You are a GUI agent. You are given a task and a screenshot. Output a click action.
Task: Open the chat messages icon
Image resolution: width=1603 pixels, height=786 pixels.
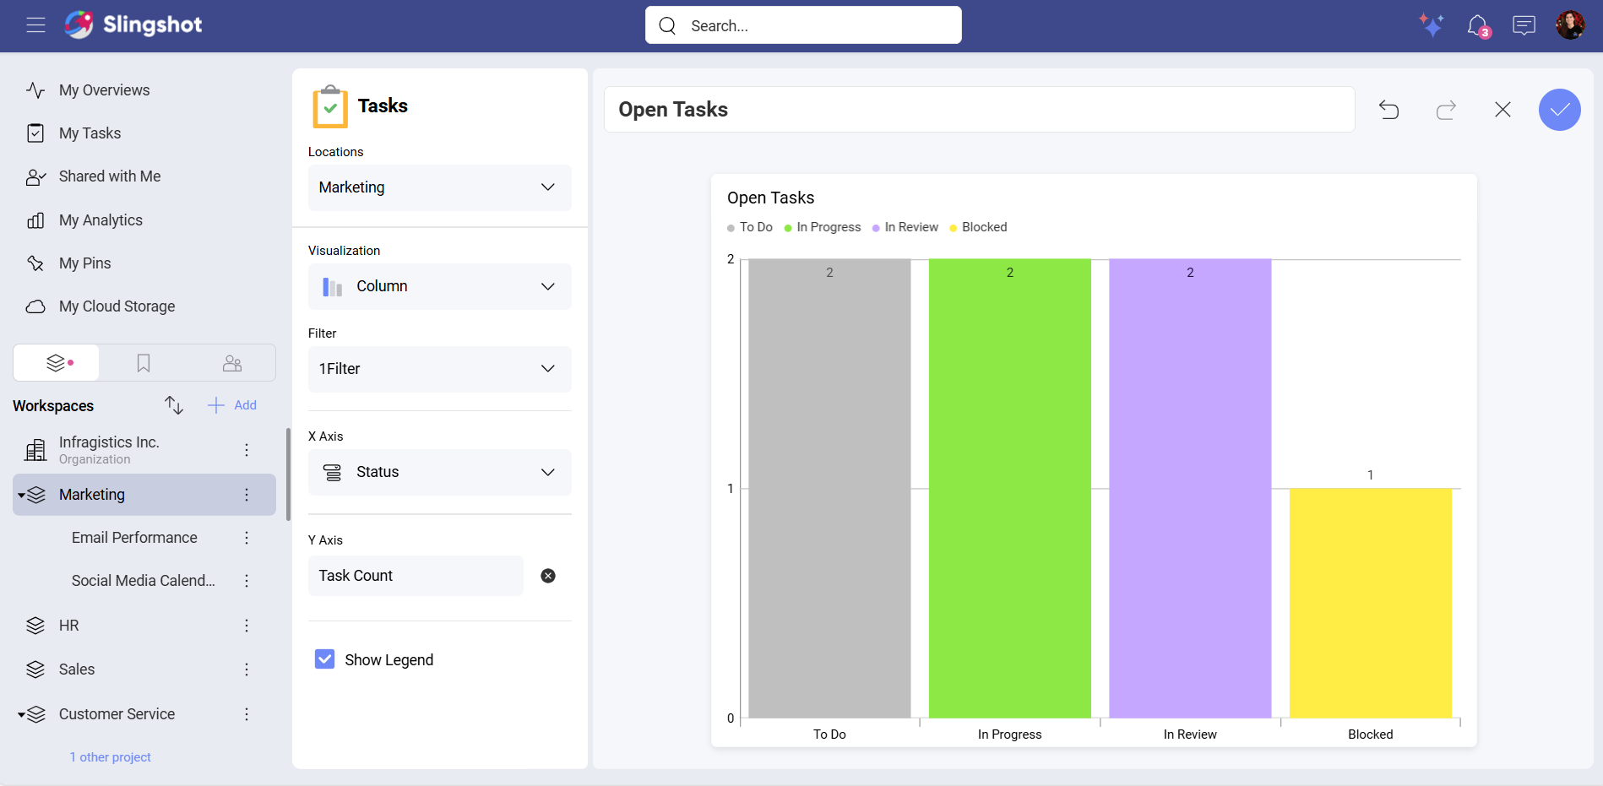[1524, 25]
